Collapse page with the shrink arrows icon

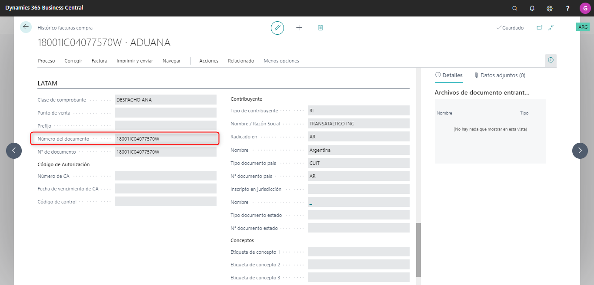[x=551, y=28]
